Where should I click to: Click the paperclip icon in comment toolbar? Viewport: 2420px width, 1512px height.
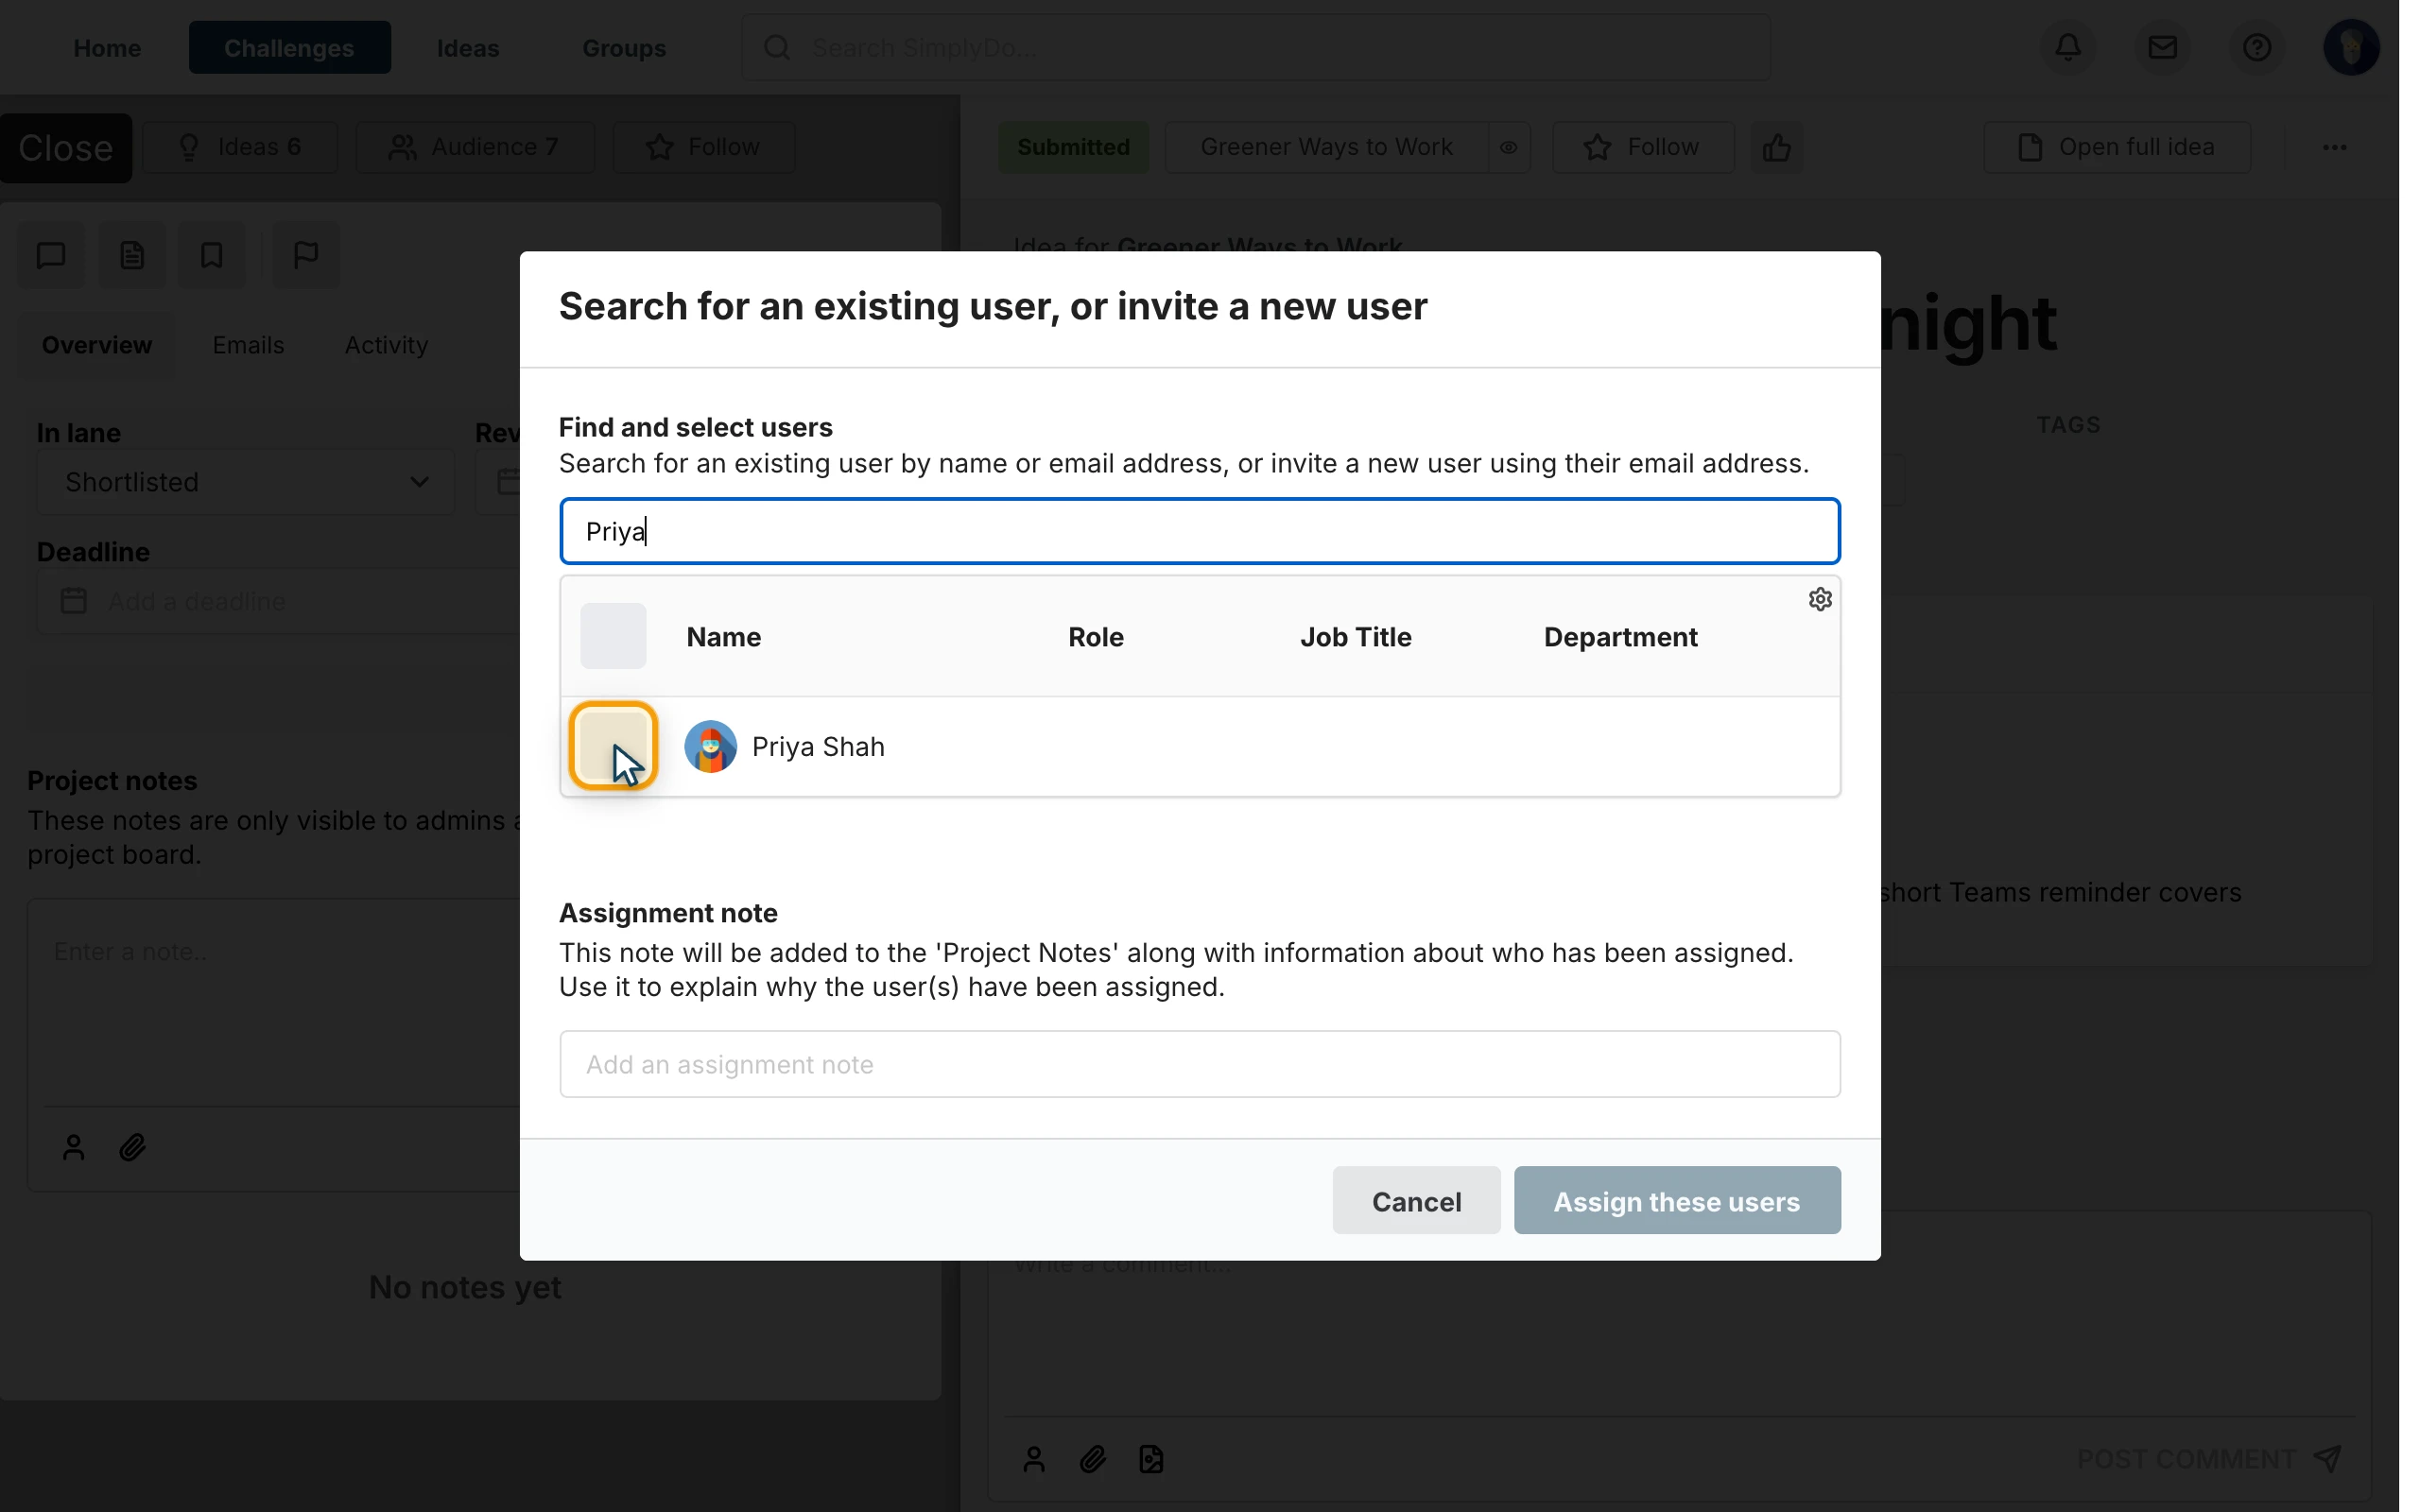pyautogui.click(x=1093, y=1459)
